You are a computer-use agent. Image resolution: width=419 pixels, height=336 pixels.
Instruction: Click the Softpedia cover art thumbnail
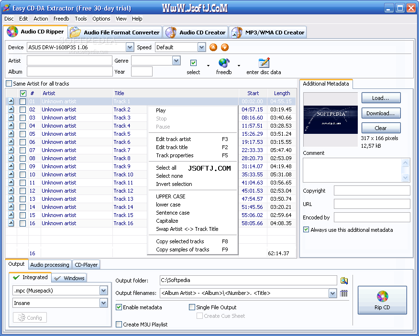coord(331,119)
